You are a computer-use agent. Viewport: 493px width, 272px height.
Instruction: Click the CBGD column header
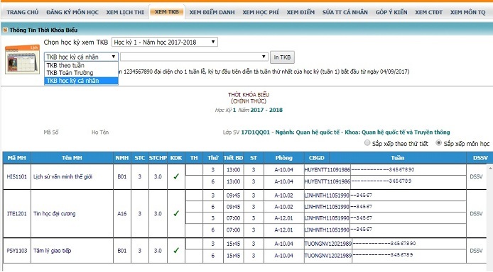tap(316, 158)
